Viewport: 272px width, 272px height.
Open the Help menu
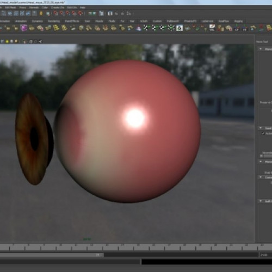[x=83, y=8]
